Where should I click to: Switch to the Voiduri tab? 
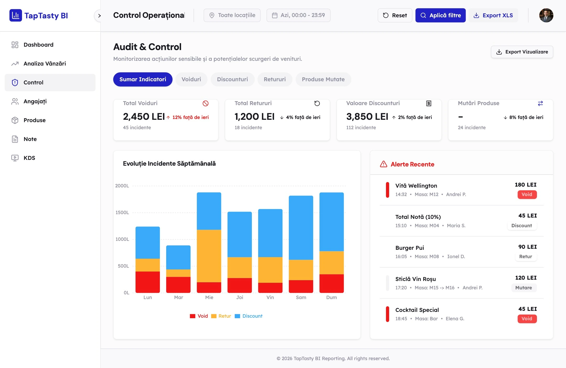click(x=191, y=79)
